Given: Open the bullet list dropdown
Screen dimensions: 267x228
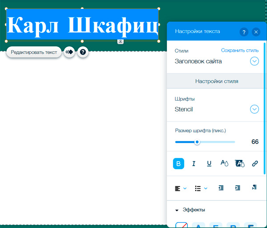Looking at the screenshot, I should (x=201, y=188).
